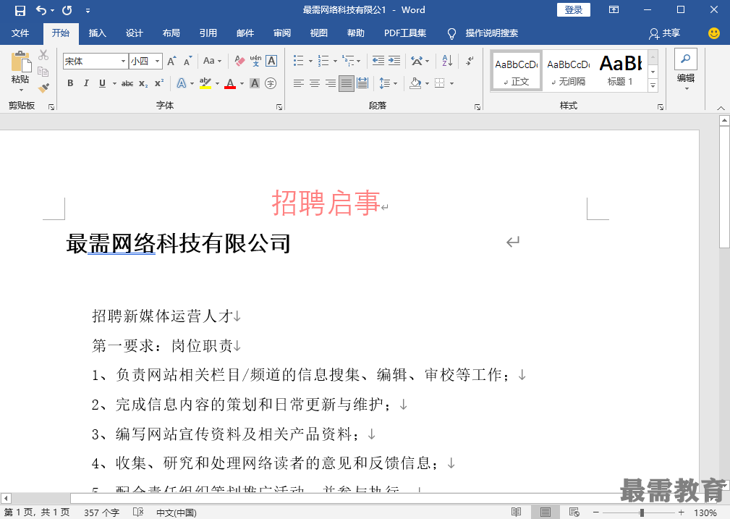
Task: Apply numbered list
Action: tap(323, 61)
